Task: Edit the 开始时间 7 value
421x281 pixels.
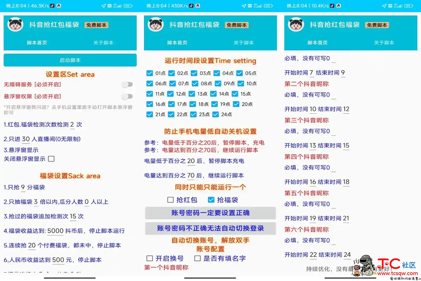Action: (312, 73)
